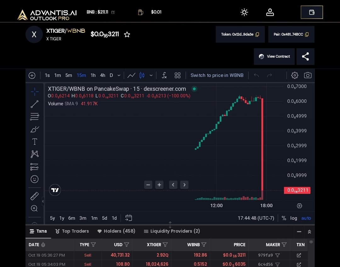Open go to date calendar icon
Viewport: 340px width, 267px height.
128,218
